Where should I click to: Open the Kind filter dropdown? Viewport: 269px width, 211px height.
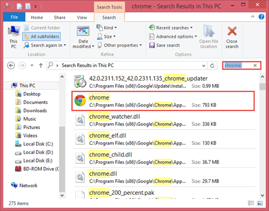[107, 28]
